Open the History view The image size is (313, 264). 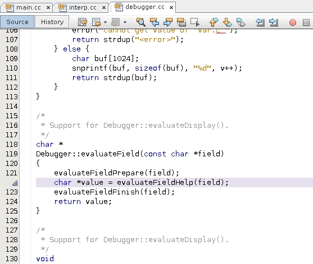[52, 22]
